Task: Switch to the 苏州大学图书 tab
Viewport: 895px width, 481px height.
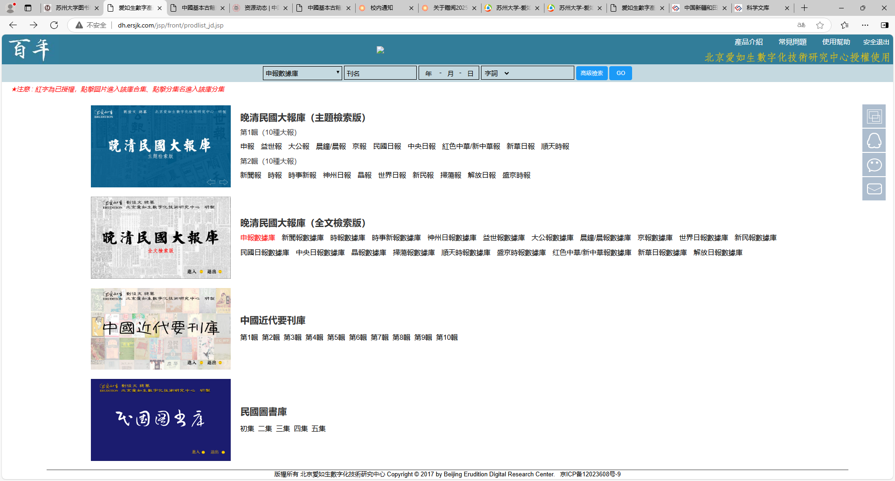Action: [x=72, y=8]
